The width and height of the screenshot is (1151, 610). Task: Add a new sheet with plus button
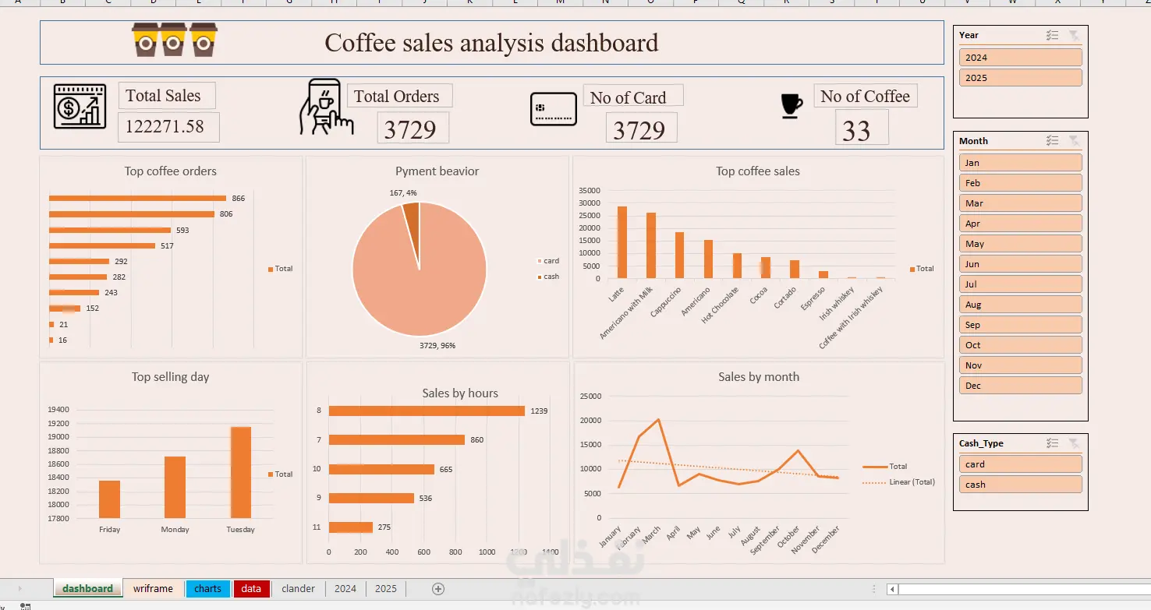[438, 589]
